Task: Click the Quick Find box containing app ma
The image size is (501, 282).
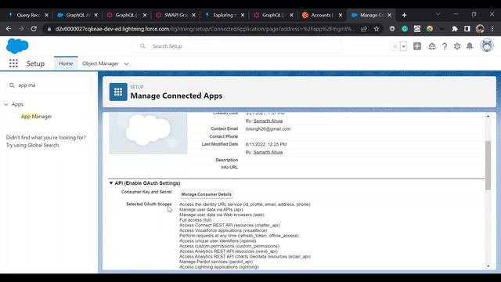Action: [x=49, y=85]
